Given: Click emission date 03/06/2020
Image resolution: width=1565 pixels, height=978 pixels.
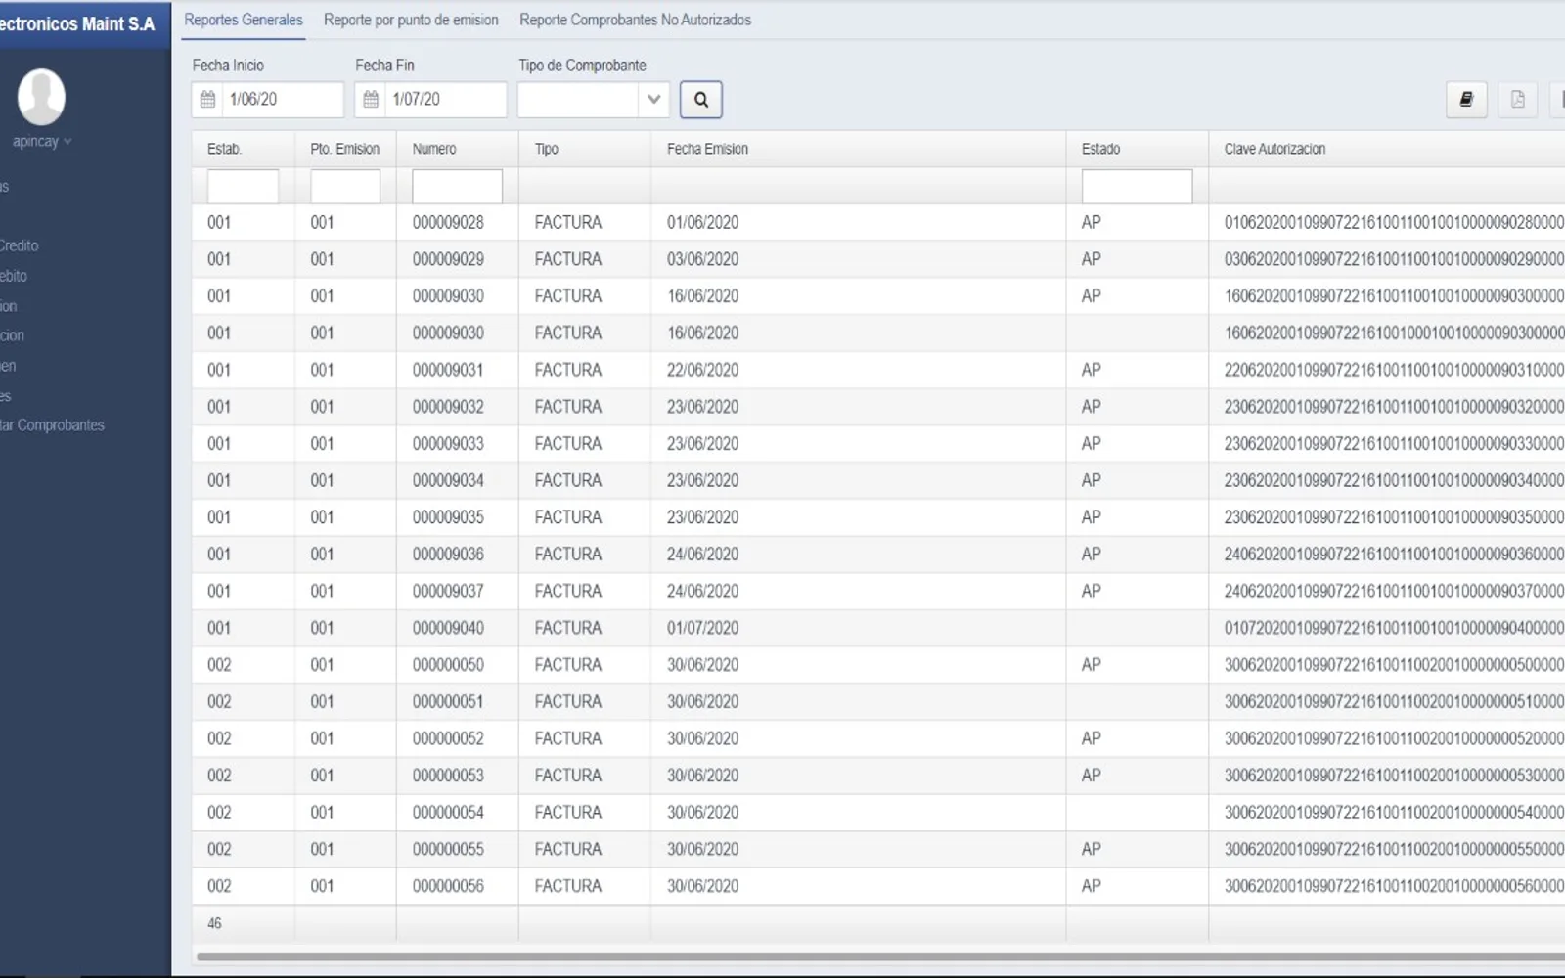Looking at the screenshot, I should click(702, 259).
